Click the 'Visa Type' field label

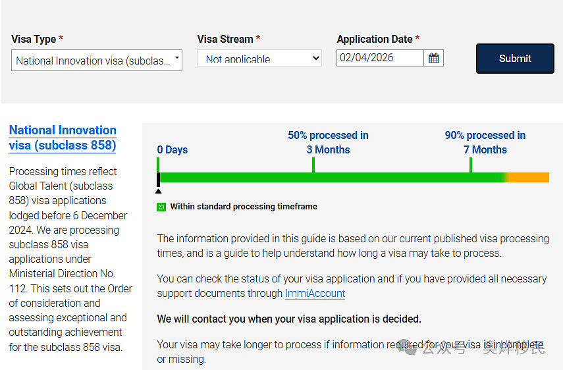coord(34,39)
